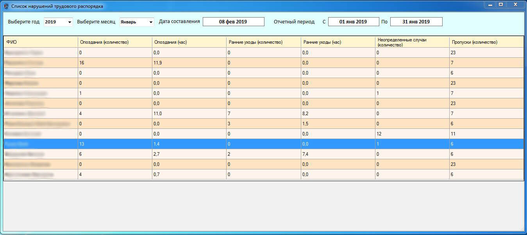Open the month dropdown showing Январь

coord(137,22)
